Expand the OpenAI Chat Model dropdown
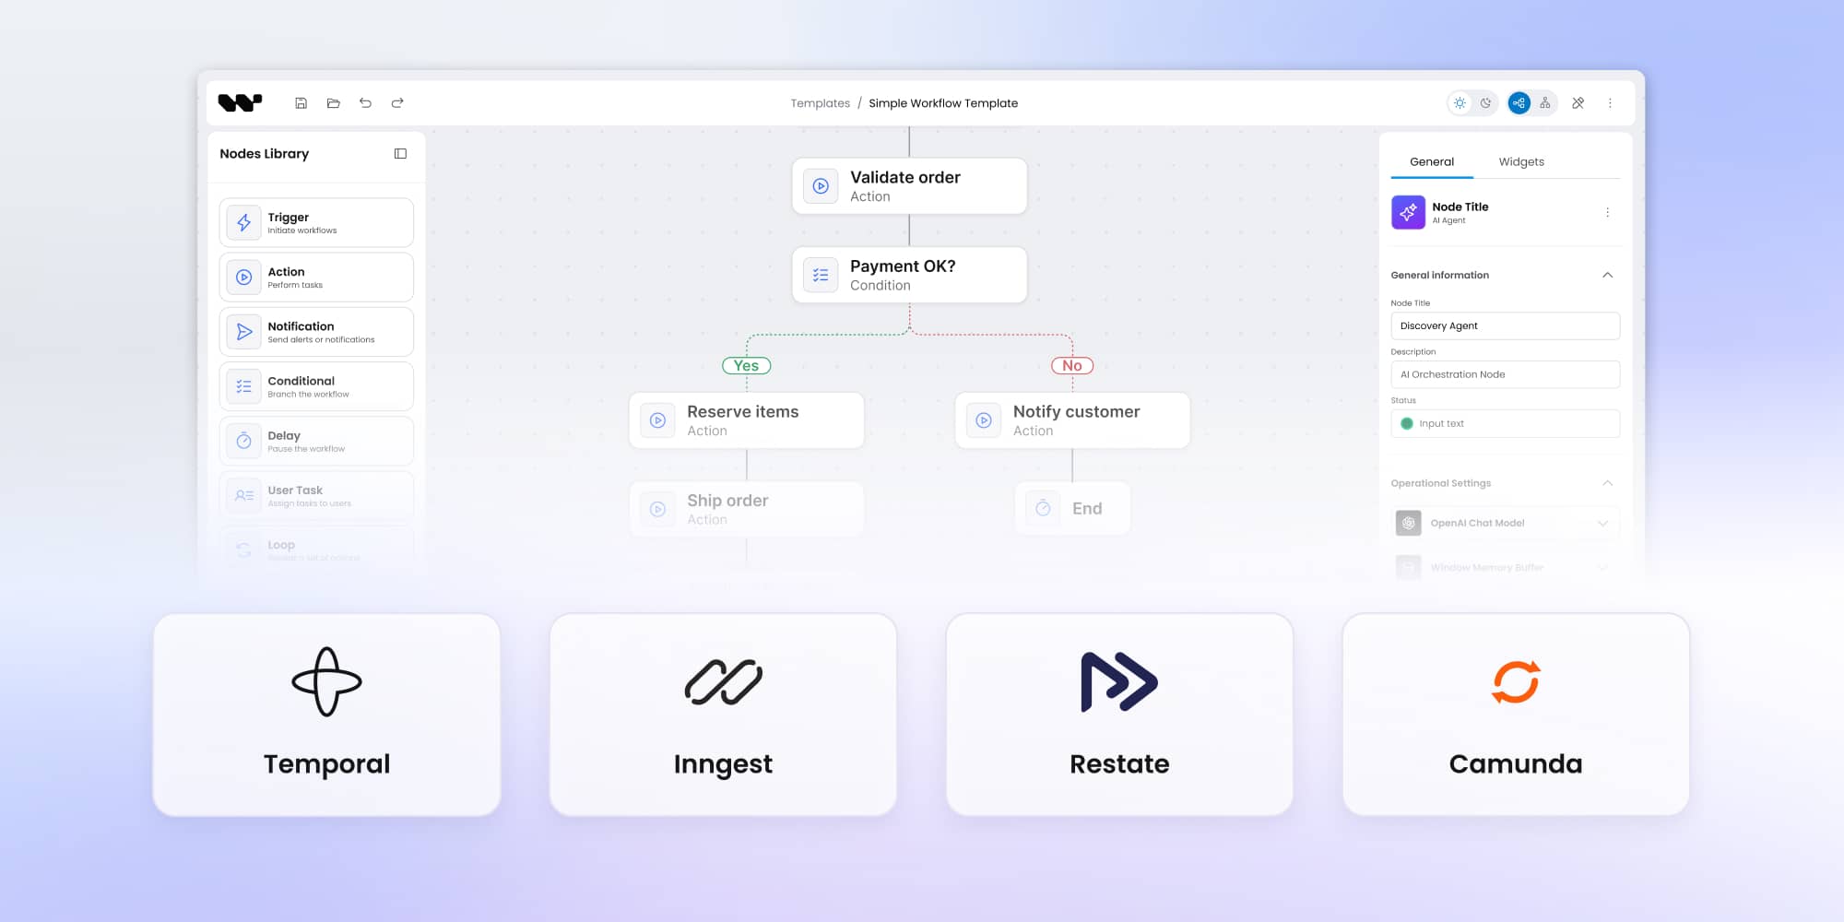The image size is (1844, 922). pyautogui.click(x=1602, y=524)
